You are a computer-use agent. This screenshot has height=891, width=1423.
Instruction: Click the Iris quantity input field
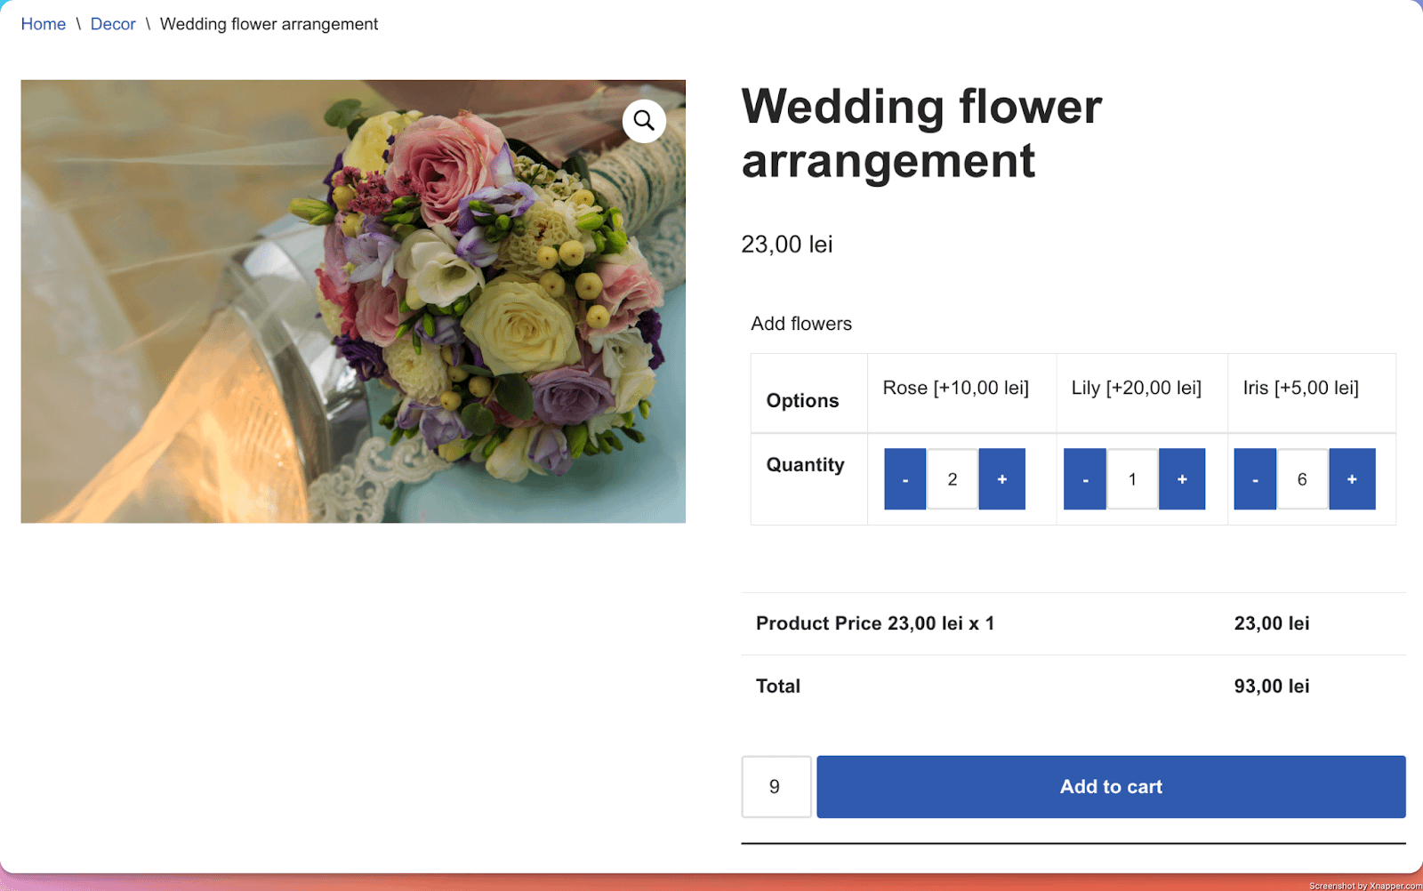click(1302, 479)
